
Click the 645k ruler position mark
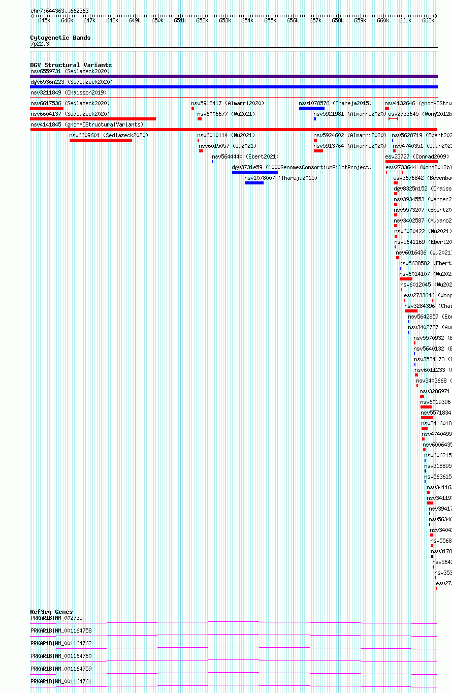pyautogui.click(x=44, y=20)
